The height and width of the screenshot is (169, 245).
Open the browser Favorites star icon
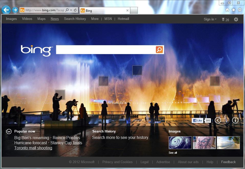pos(233,10)
